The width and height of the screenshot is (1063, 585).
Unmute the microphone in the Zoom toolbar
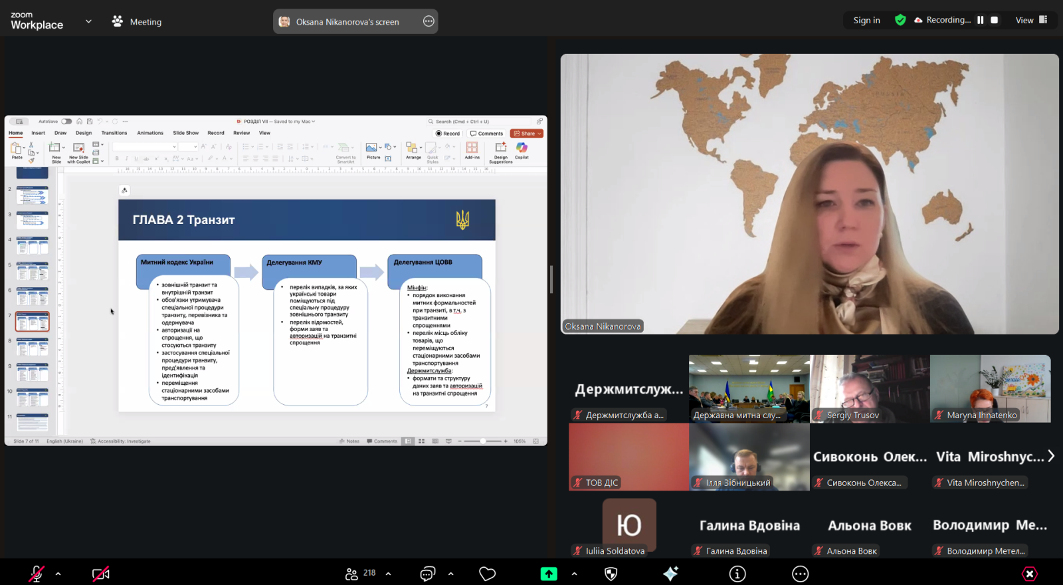(x=37, y=574)
